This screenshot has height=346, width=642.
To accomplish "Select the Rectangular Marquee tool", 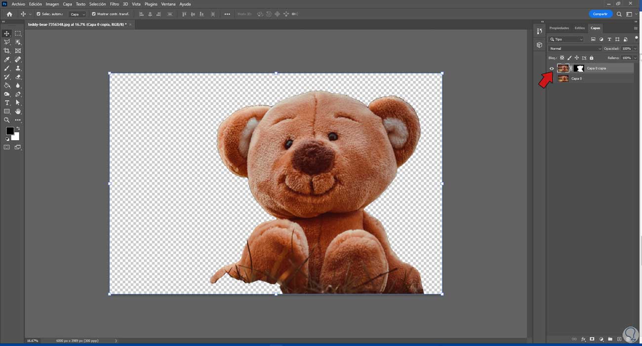I will point(18,34).
